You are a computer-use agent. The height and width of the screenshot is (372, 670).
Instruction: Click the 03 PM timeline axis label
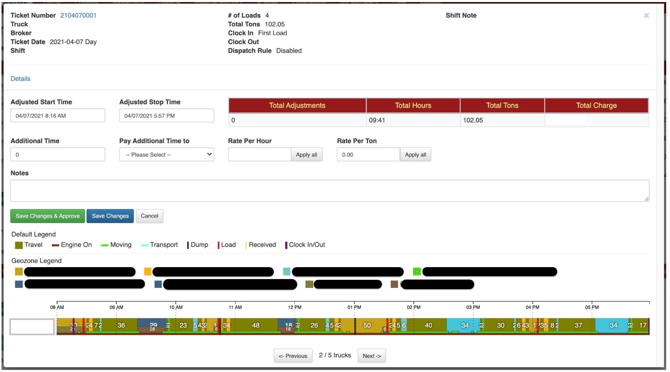tap(473, 307)
